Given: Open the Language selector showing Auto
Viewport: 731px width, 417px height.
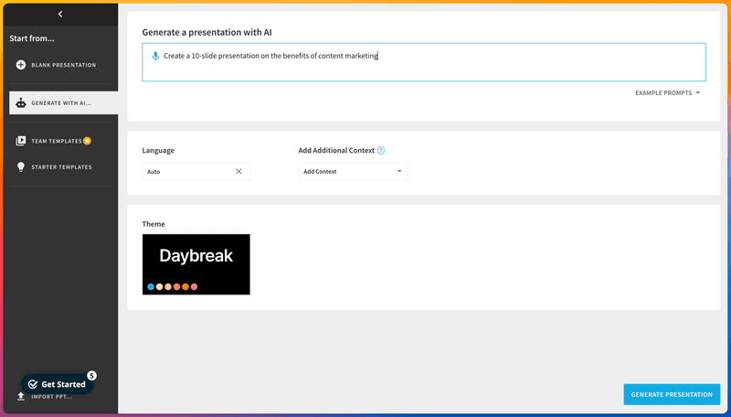Looking at the screenshot, I should click(196, 172).
